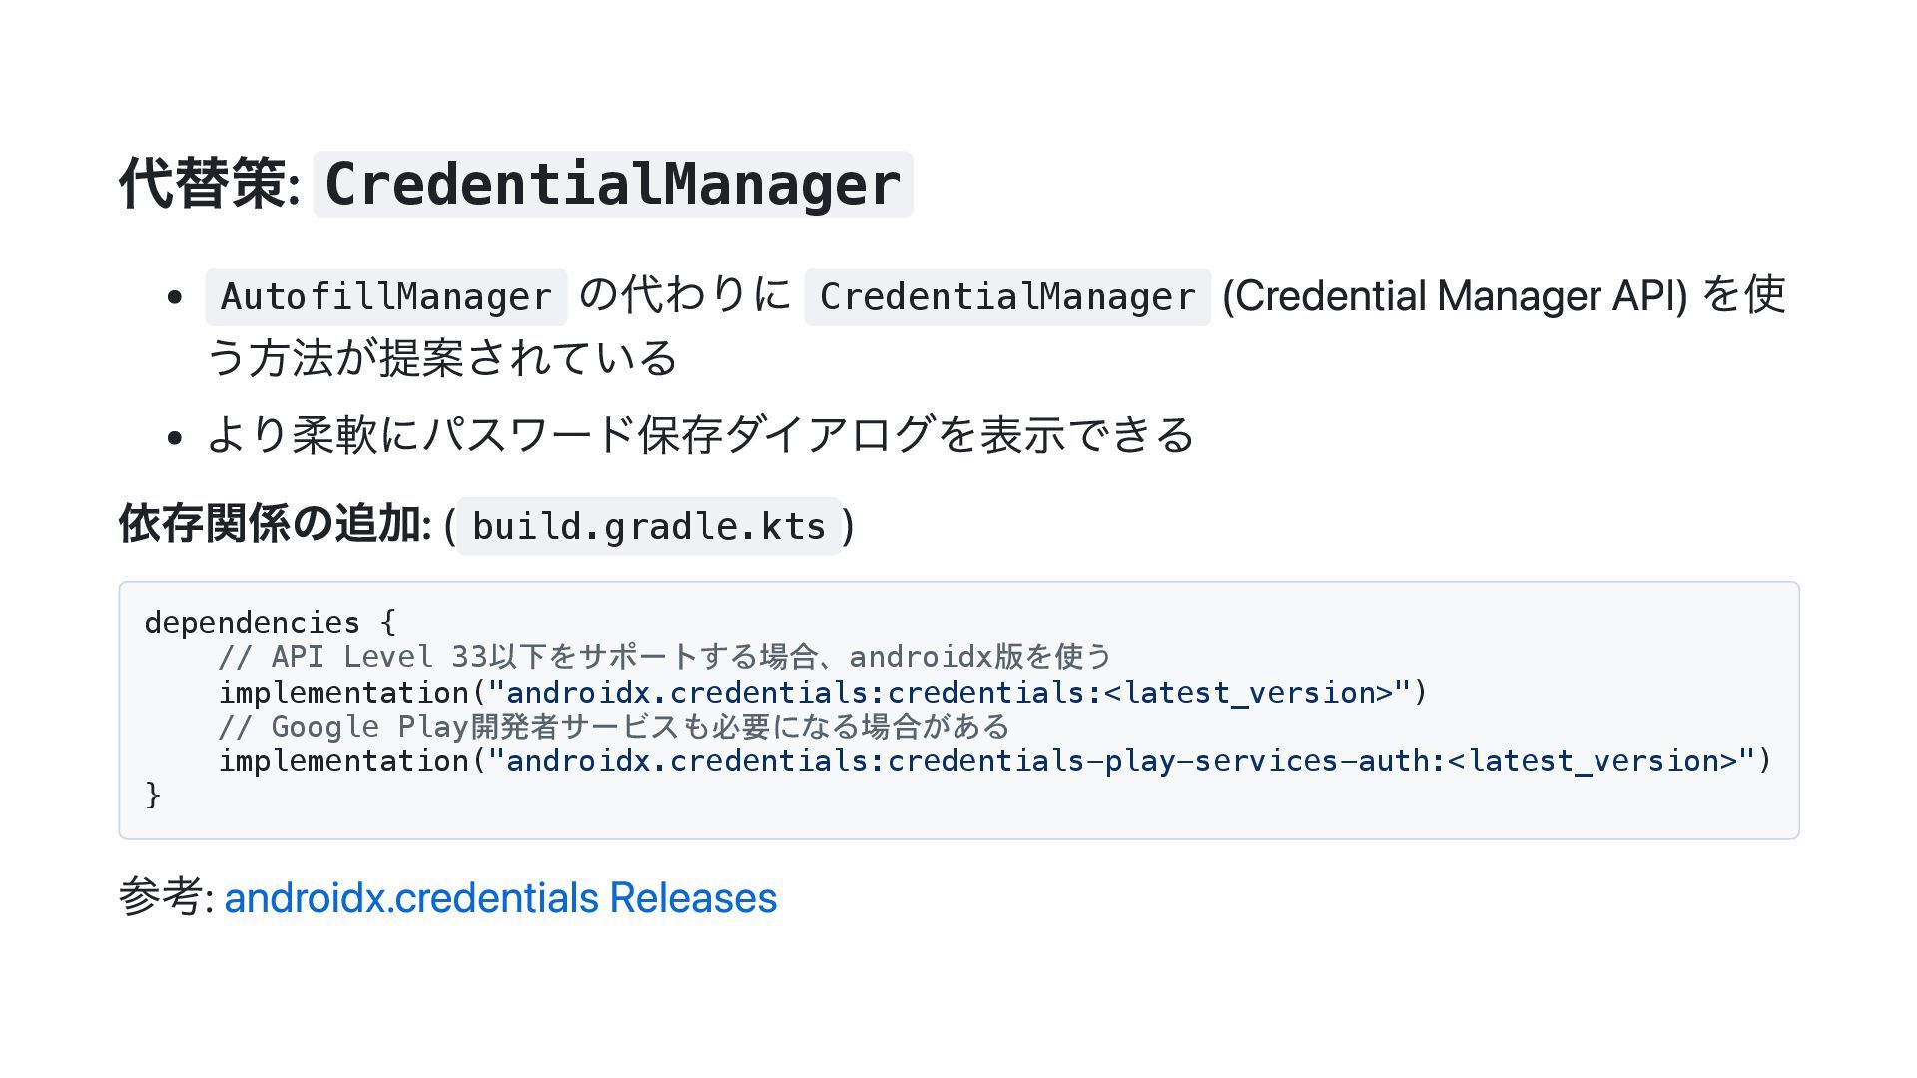Viewport: 1917px width, 1078px height.
Task: Click the API Level 33 comment line
Action: 664,657
